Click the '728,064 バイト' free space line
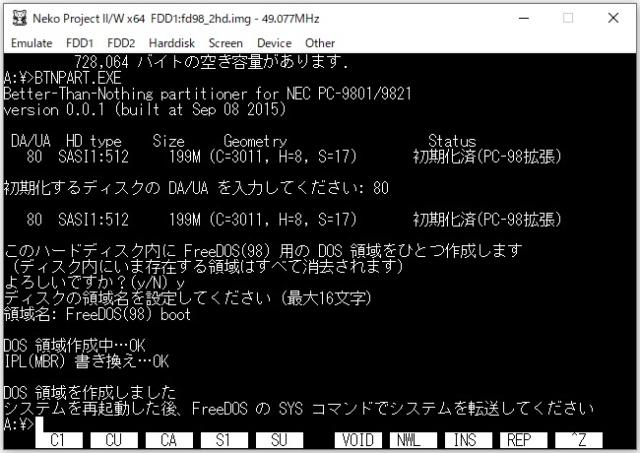640x453 pixels. coord(212,62)
